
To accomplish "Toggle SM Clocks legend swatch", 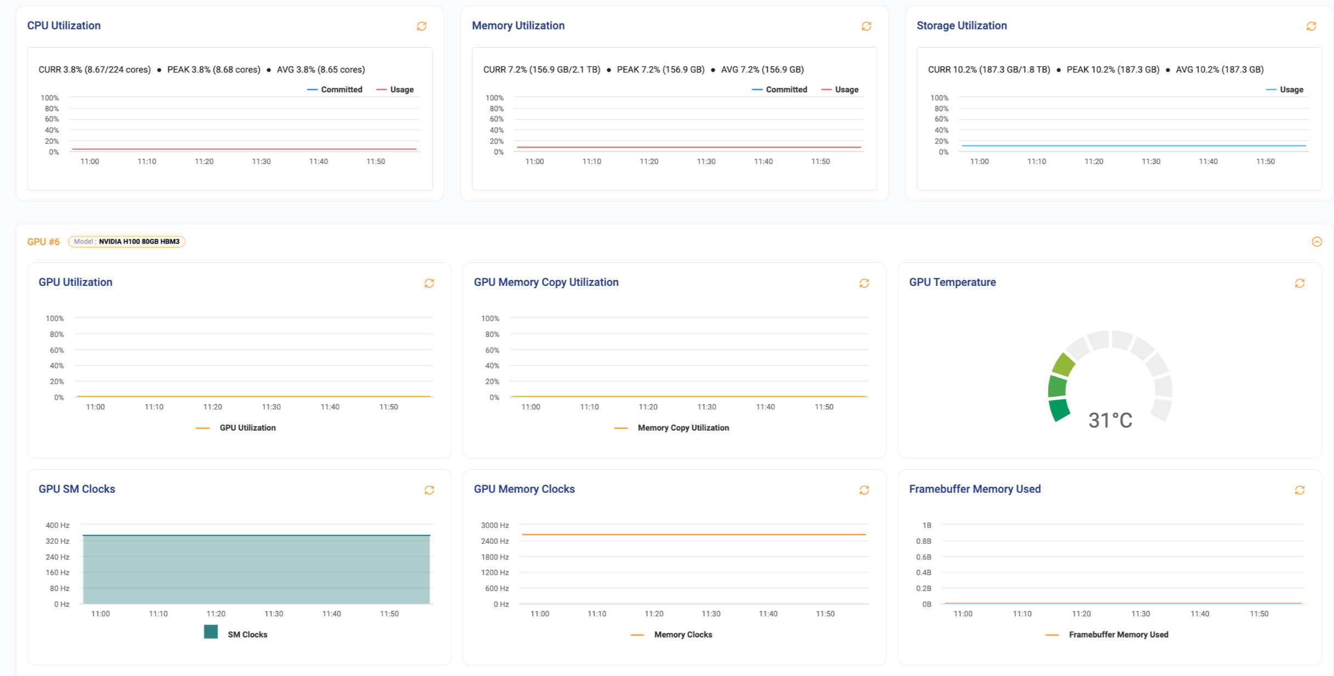I will coord(211,632).
